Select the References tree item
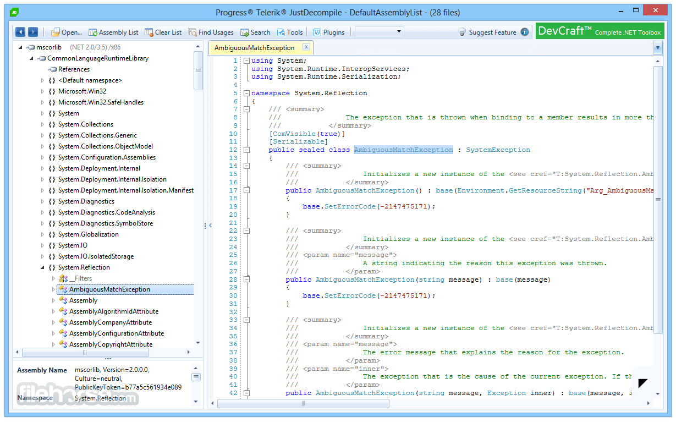 (x=74, y=69)
